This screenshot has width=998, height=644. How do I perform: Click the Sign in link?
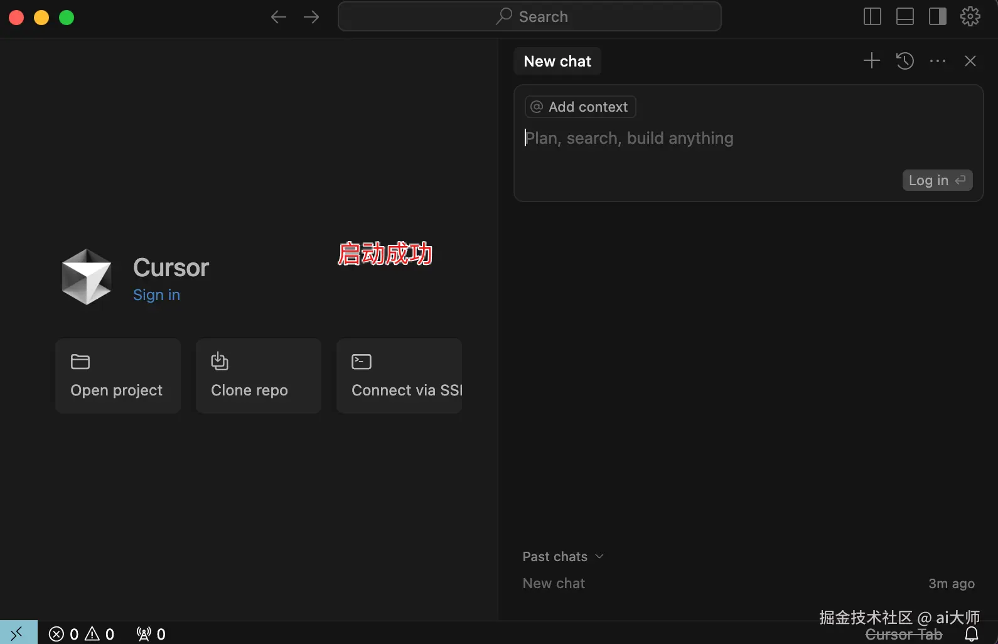(156, 295)
